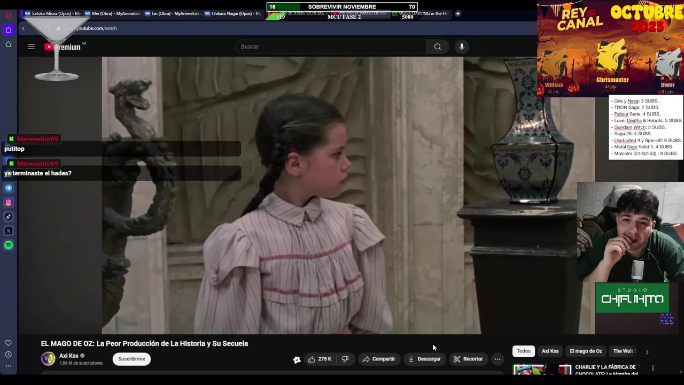Open history clock icon in sidebar

coord(9,355)
